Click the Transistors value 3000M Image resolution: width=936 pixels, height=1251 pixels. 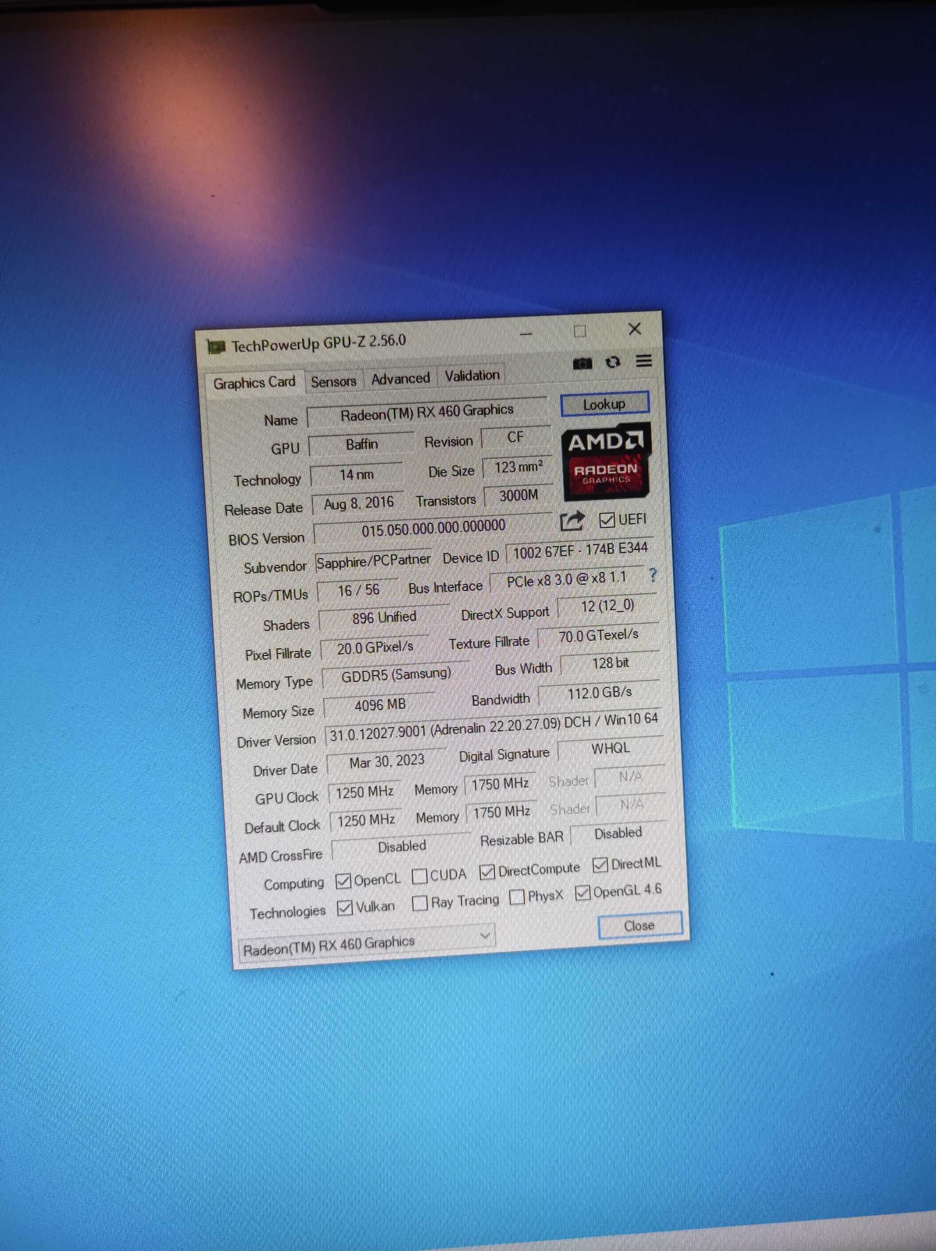pyautogui.click(x=519, y=496)
